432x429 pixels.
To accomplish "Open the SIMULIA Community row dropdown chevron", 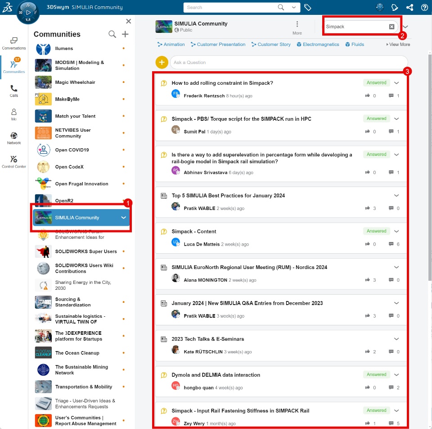I will (123, 217).
